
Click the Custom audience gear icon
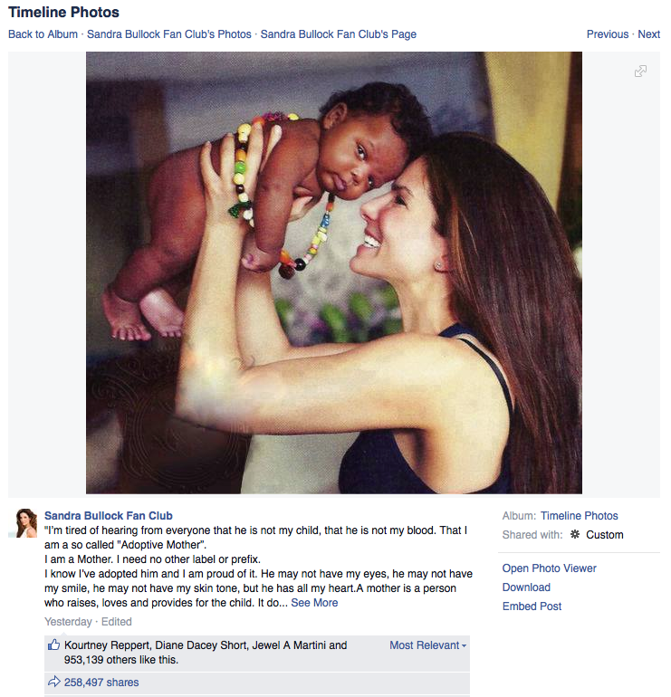click(575, 535)
